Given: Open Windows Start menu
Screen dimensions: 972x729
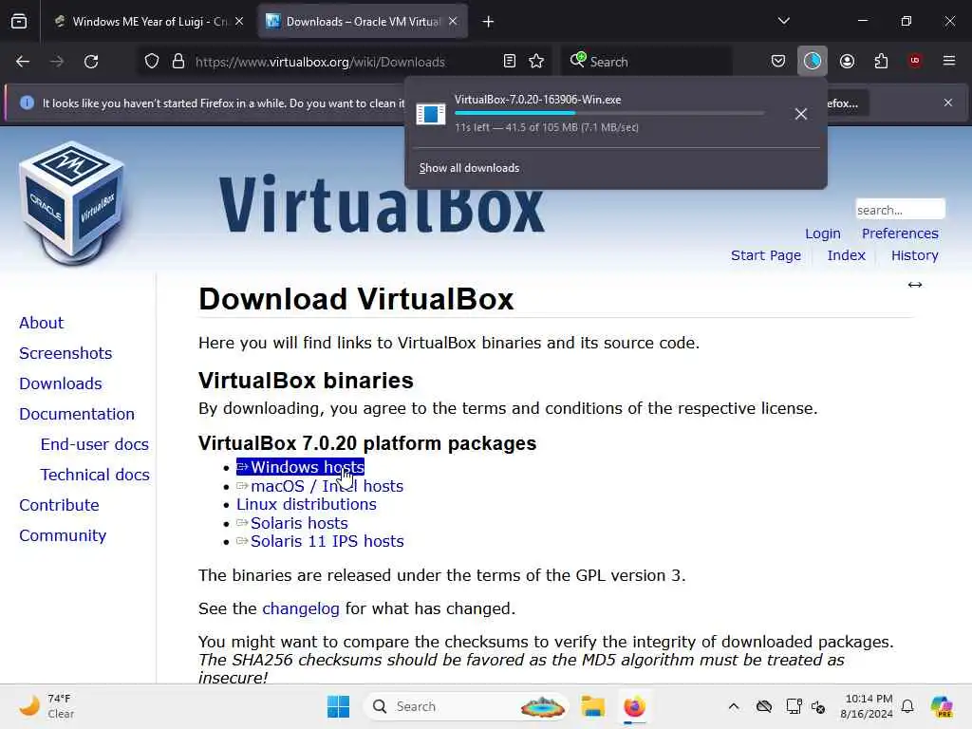Looking at the screenshot, I should click(x=339, y=706).
